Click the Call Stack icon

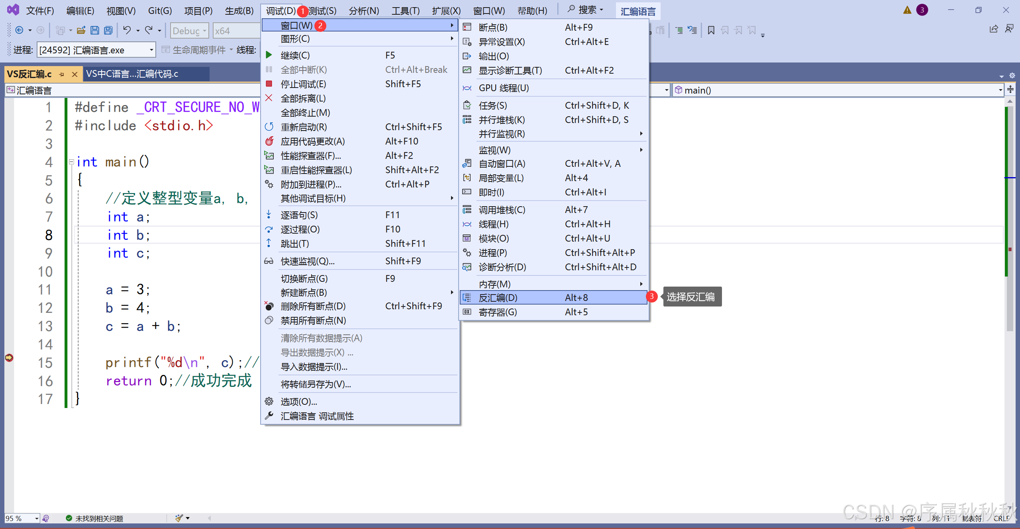point(467,209)
